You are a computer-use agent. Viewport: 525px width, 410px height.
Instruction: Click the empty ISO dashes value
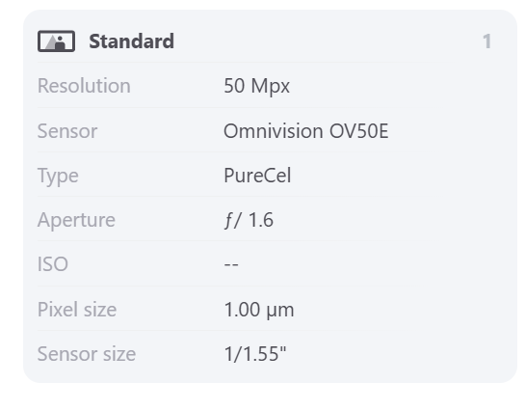click(x=231, y=264)
